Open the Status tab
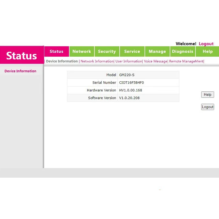Viewport: 219px width, 219px height. coord(57,51)
